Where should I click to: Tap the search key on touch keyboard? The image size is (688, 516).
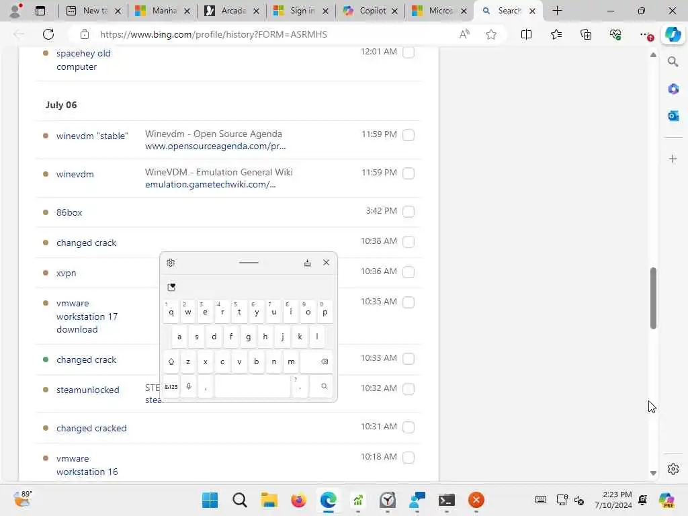(324, 386)
